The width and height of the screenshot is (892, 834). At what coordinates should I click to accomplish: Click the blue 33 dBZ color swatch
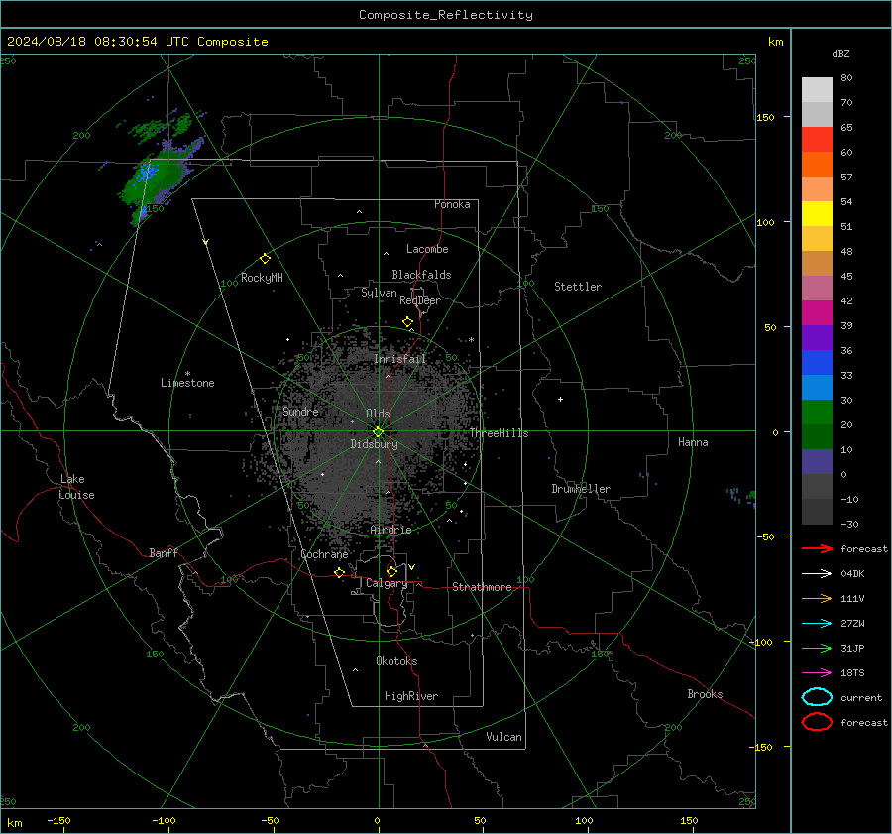coord(817,363)
